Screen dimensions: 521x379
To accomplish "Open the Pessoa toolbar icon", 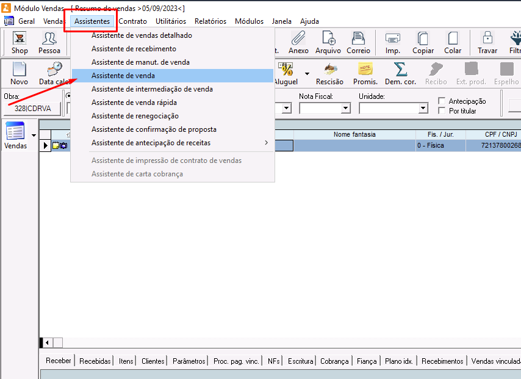I will [49, 42].
